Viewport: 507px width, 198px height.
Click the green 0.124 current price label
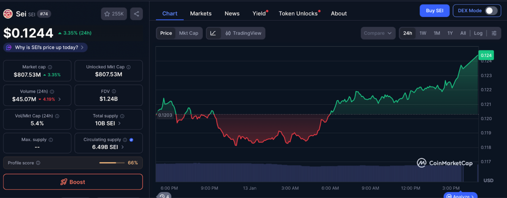pyautogui.click(x=486, y=55)
